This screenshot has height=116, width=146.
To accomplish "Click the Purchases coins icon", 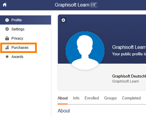I will [x=7, y=48].
